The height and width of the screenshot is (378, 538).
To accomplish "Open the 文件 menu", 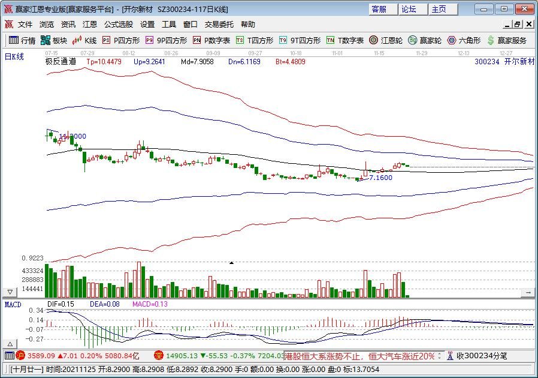I will [25, 25].
